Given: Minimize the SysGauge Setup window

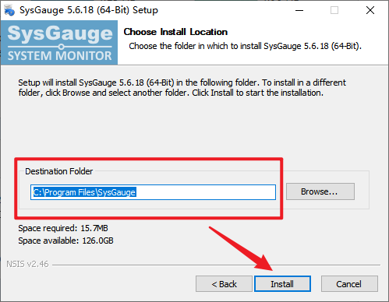Looking at the screenshot, I should (x=299, y=10).
